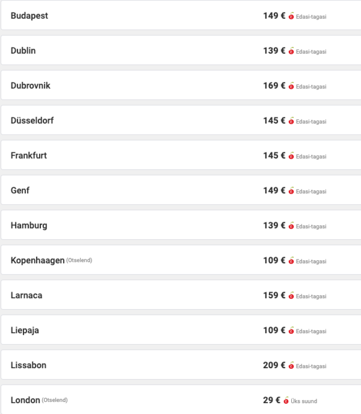The image size is (361, 414).
Task: Choose Genf as destination
Action: point(20,191)
